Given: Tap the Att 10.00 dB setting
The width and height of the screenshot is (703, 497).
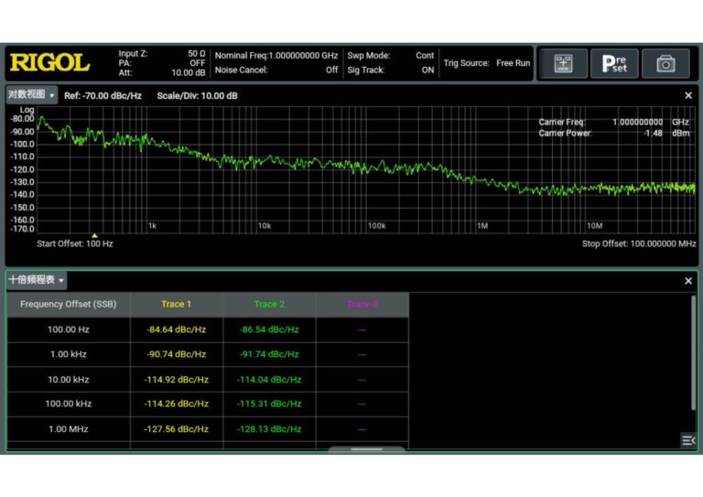Looking at the screenshot, I should (x=162, y=72).
